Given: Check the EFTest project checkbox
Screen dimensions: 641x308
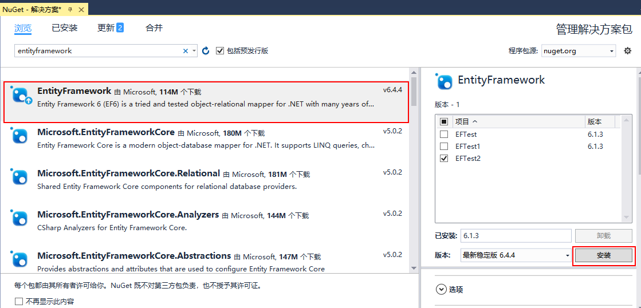Looking at the screenshot, I should 443,134.
